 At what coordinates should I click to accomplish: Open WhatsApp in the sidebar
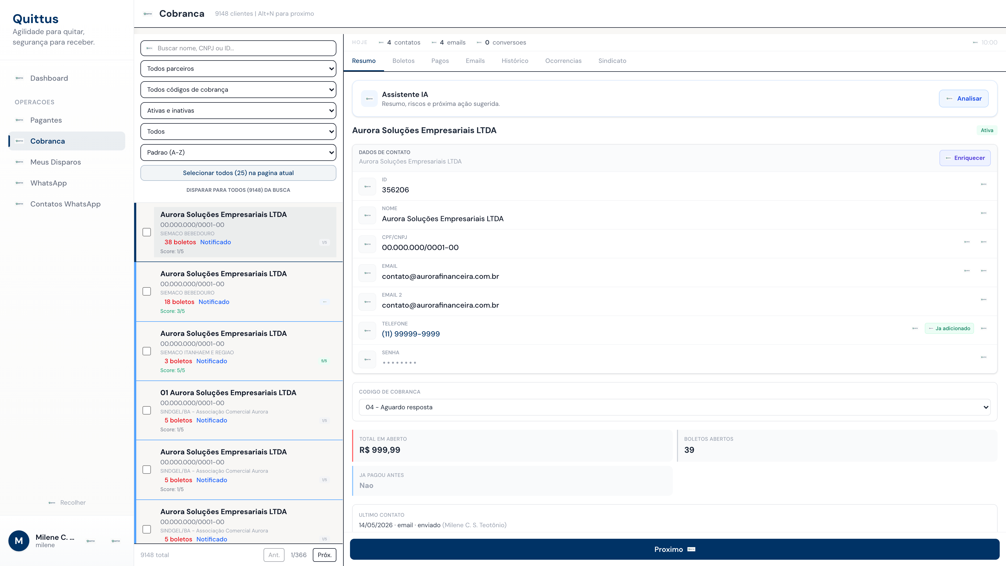pos(67,183)
